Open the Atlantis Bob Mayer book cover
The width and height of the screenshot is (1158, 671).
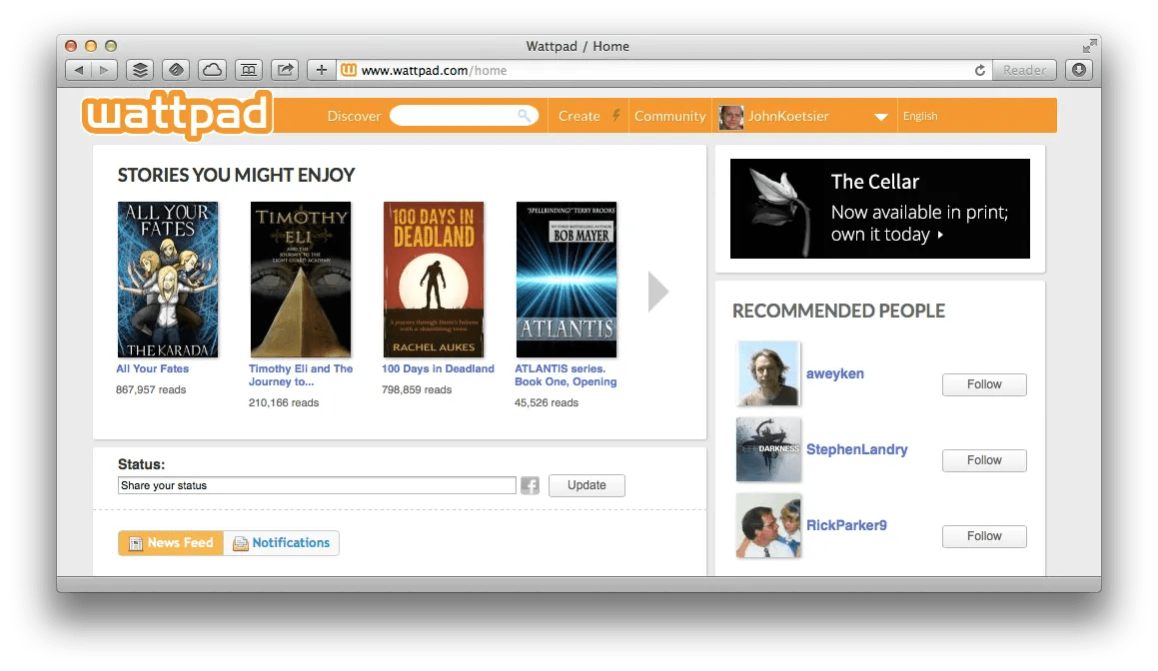(x=567, y=280)
